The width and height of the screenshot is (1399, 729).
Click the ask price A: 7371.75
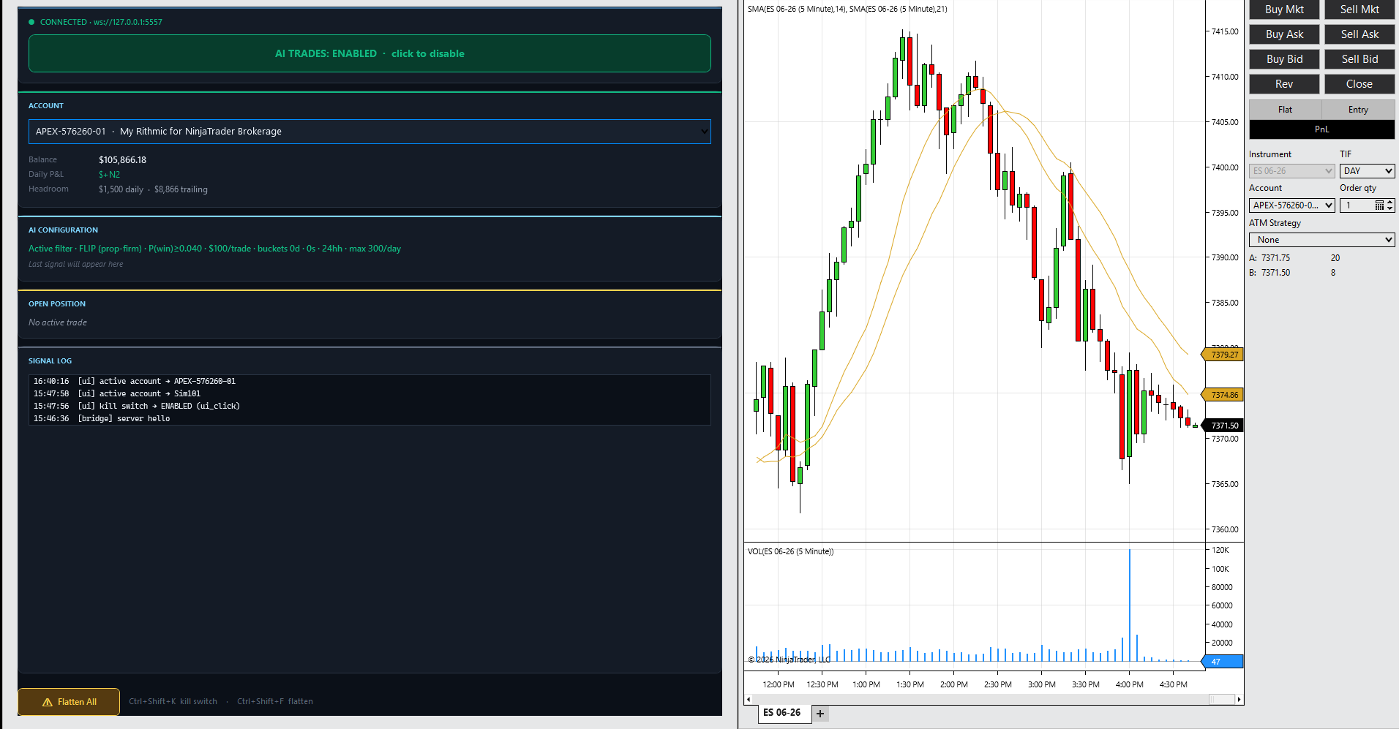click(x=1269, y=258)
